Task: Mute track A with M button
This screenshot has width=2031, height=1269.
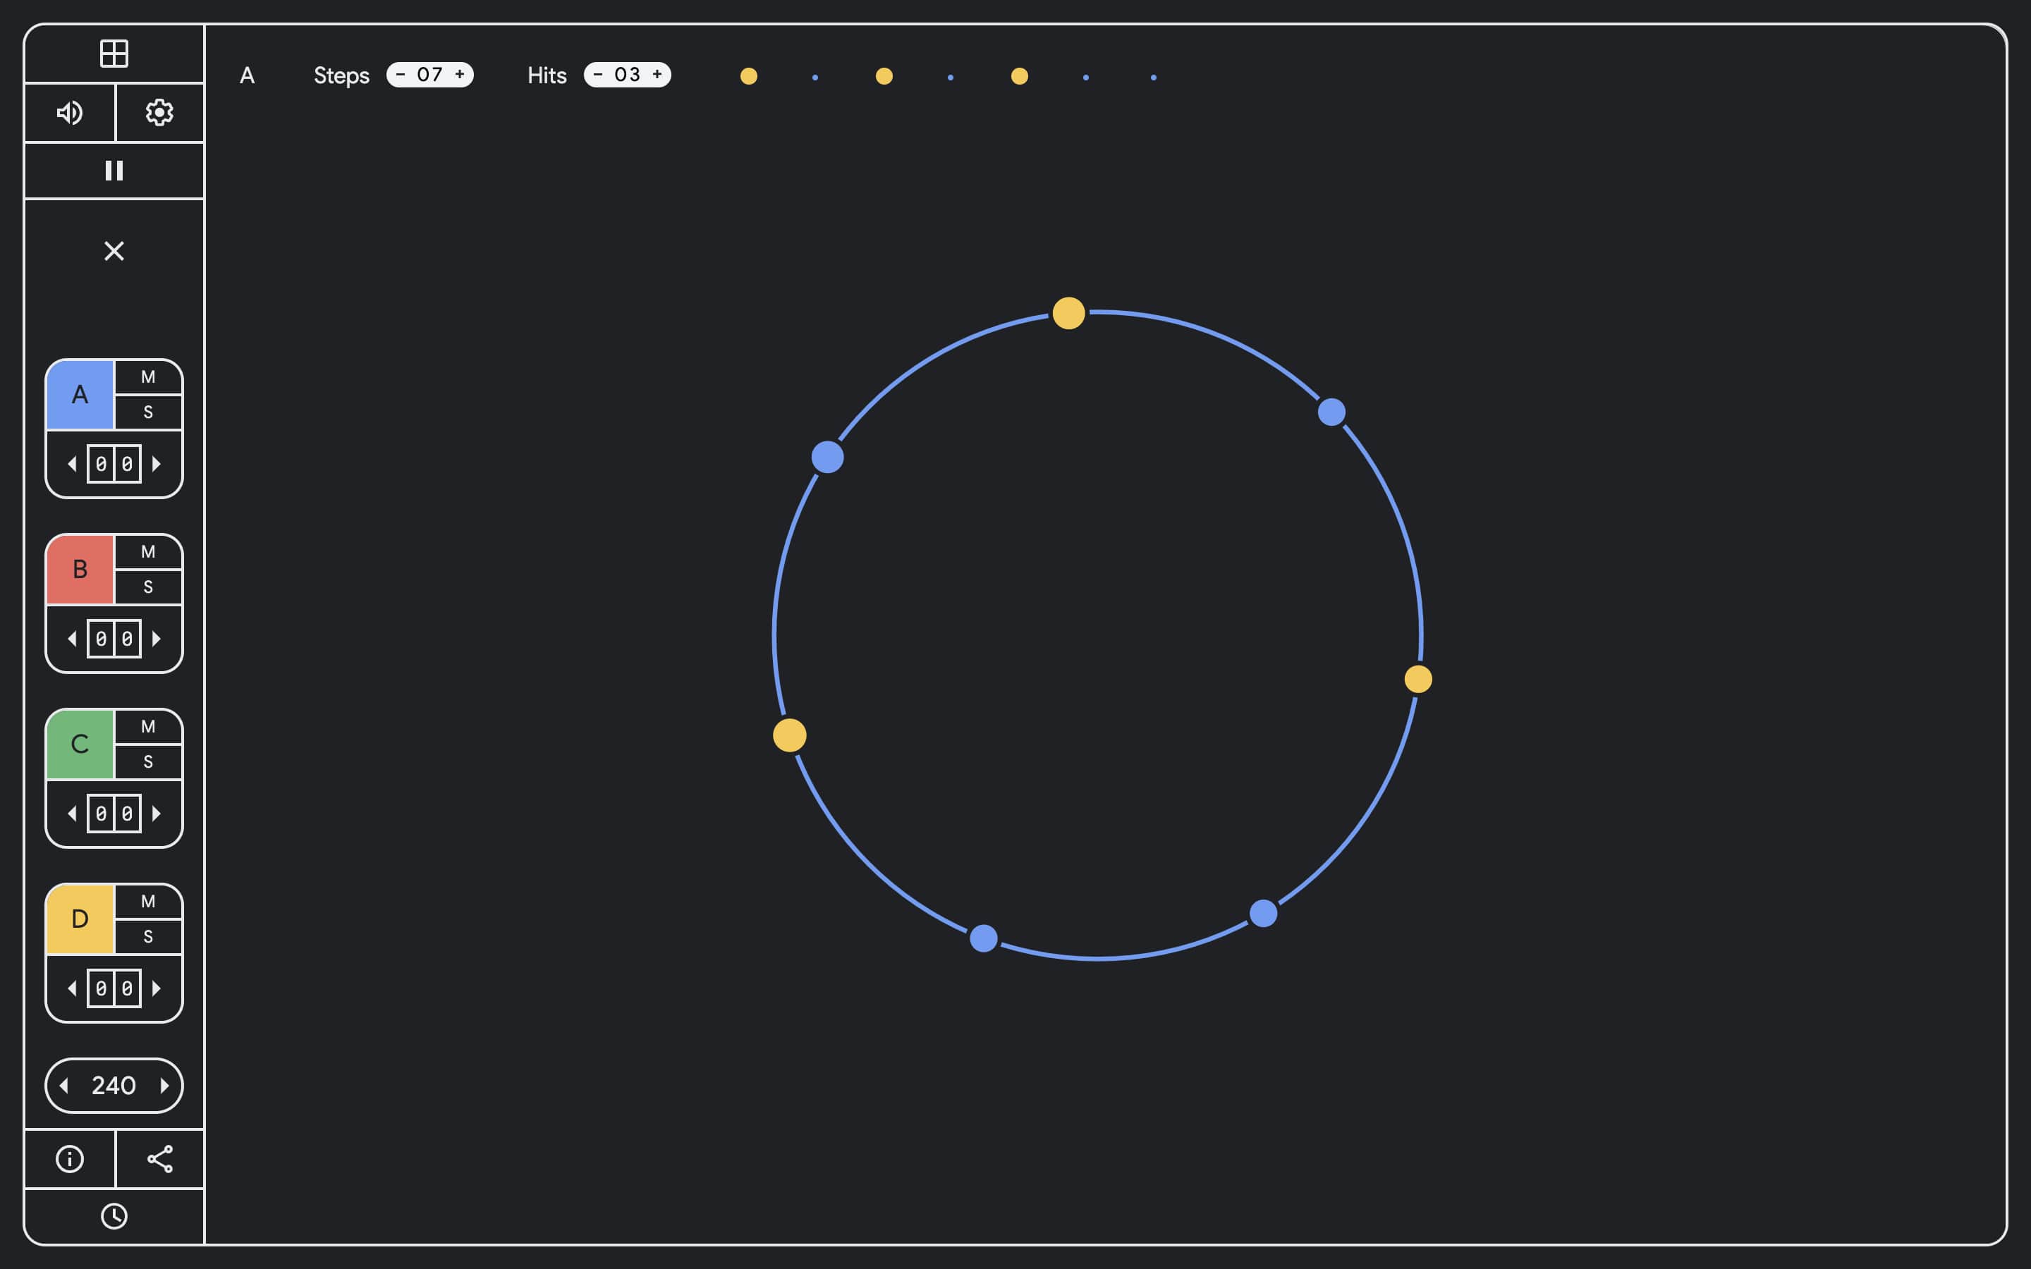Action: tap(149, 378)
